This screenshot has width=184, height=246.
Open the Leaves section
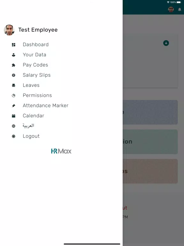pos(31,85)
